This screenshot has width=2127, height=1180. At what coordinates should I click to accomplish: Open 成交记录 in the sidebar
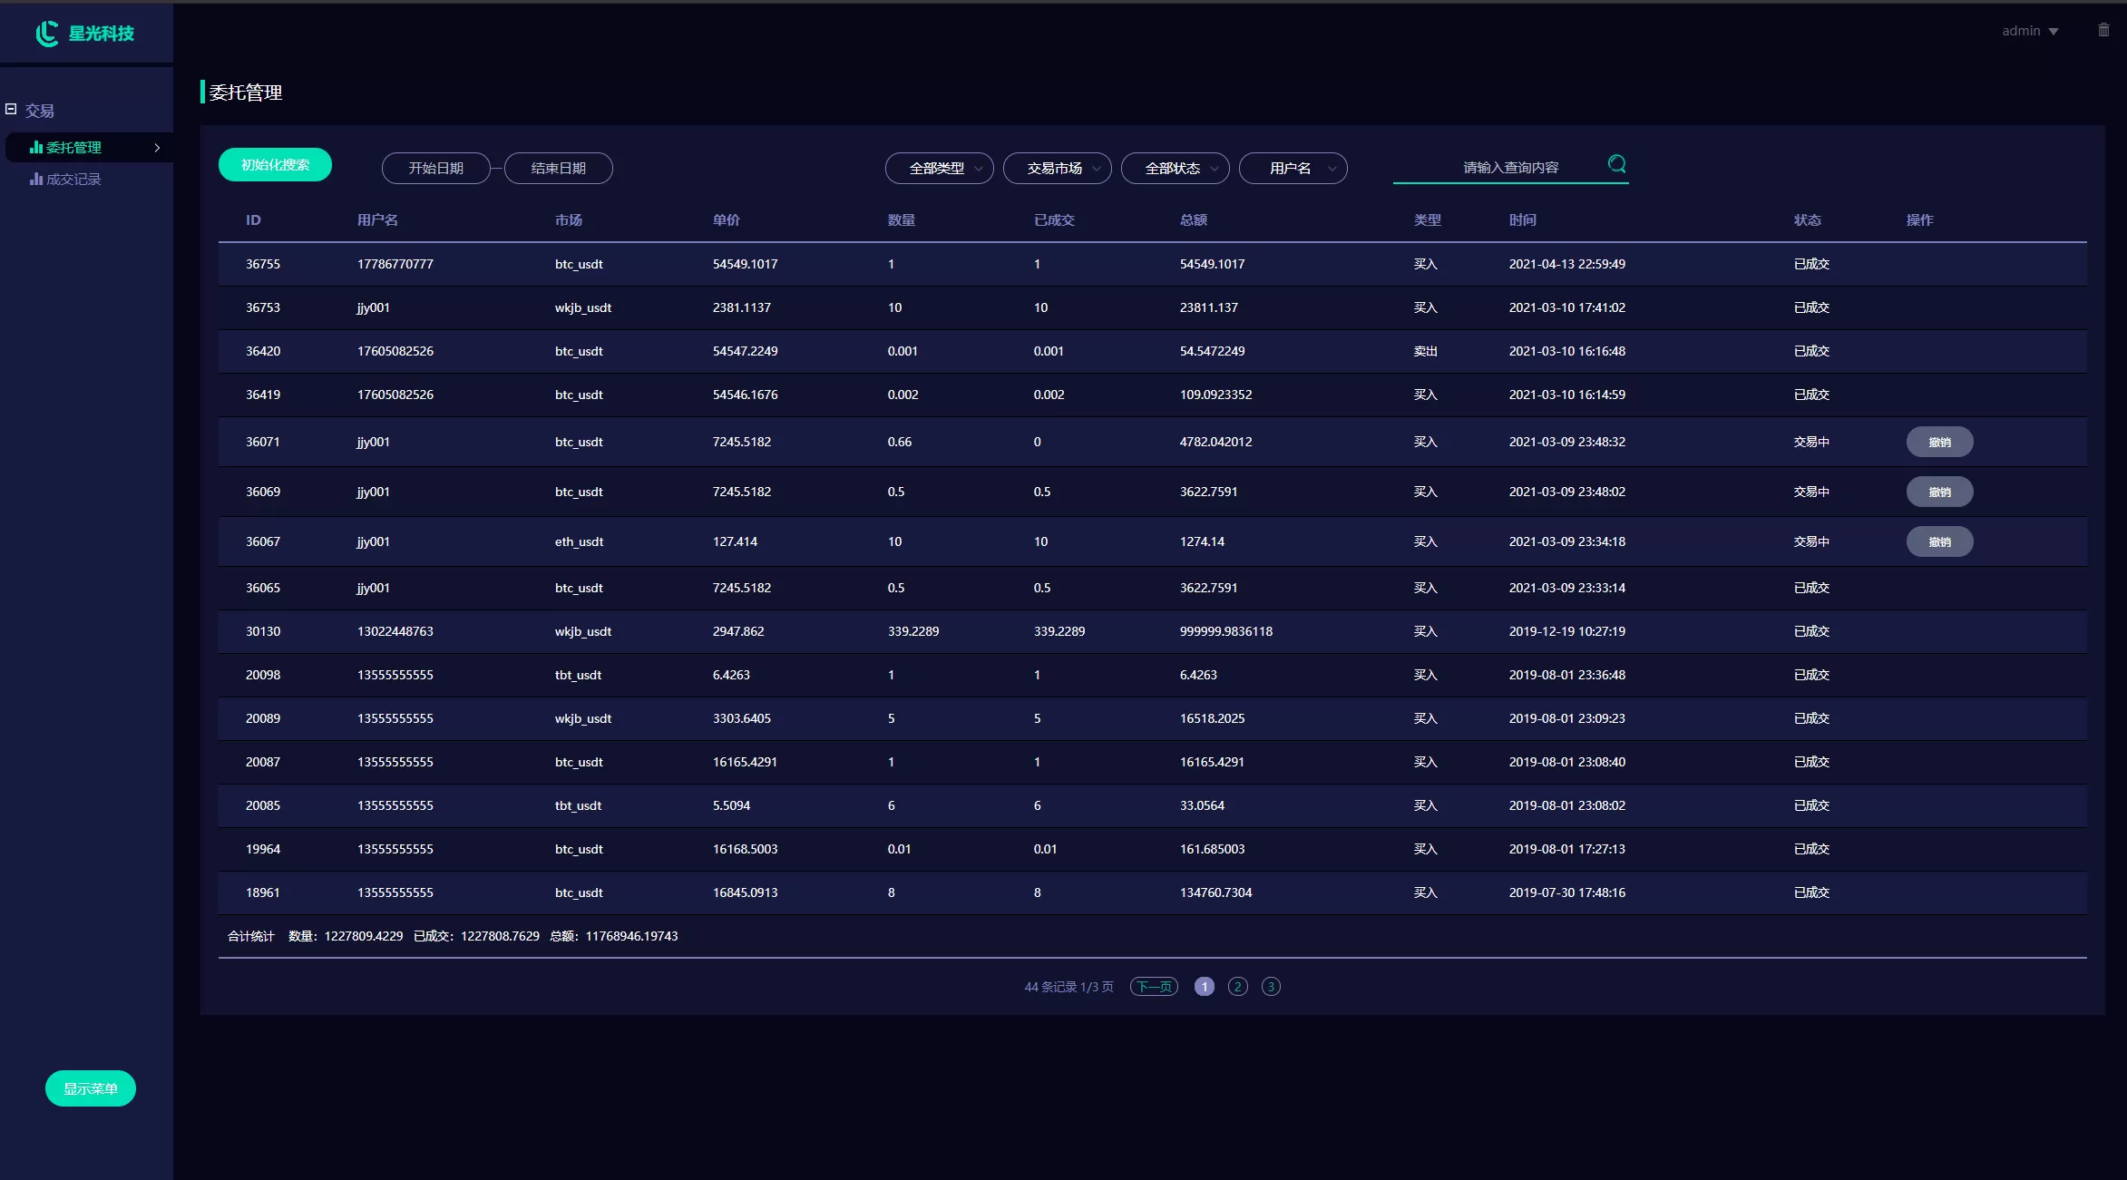click(73, 180)
